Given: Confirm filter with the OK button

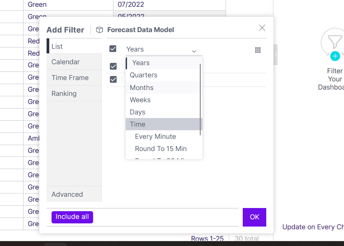Looking at the screenshot, I should coord(254,217).
